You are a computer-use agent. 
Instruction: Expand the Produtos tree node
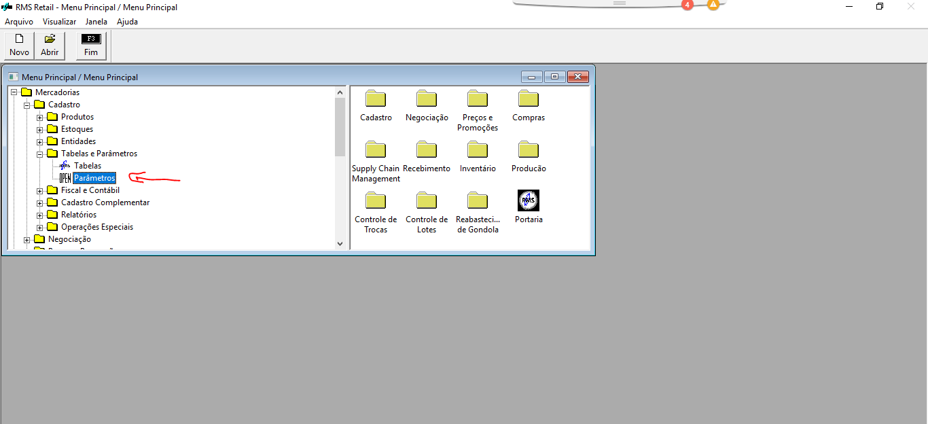click(x=40, y=117)
